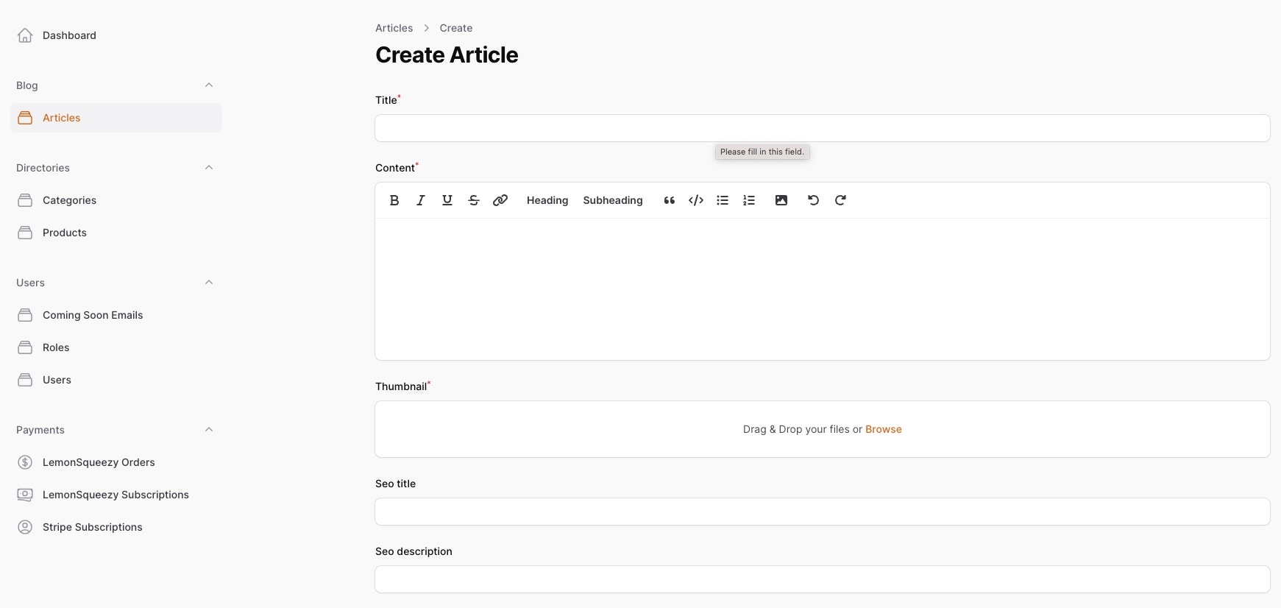The height and width of the screenshot is (608, 1281).
Task: Click the LemonSqueezy Orders dollar icon
Action: pyautogui.click(x=25, y=462)
